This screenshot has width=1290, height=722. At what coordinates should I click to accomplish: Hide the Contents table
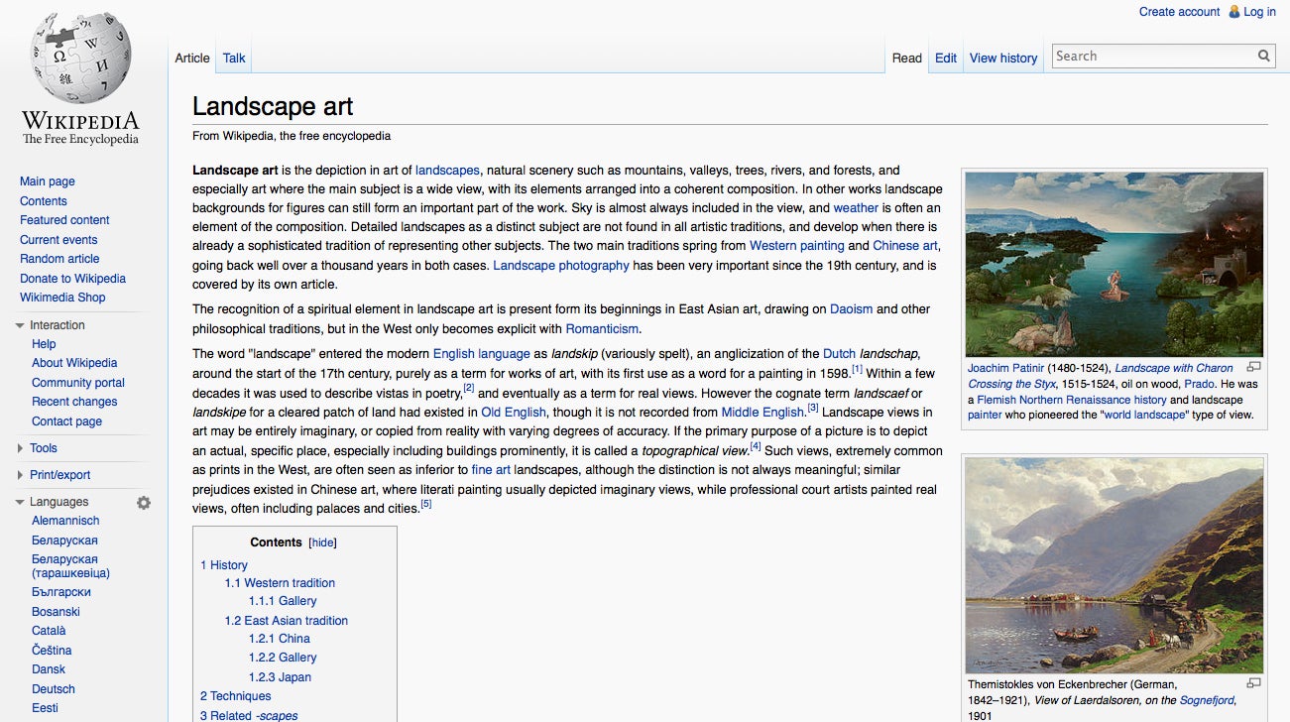(x=322, y=542)
